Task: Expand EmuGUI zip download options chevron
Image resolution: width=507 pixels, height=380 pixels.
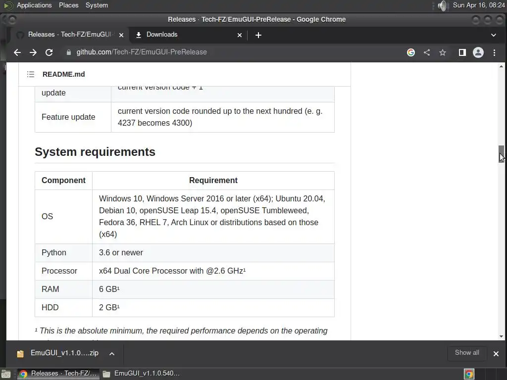Action: click(x=112, y=353)
